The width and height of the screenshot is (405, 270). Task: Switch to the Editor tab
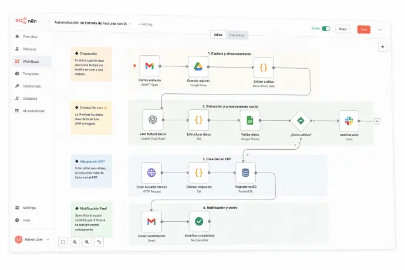coord(218,35)
